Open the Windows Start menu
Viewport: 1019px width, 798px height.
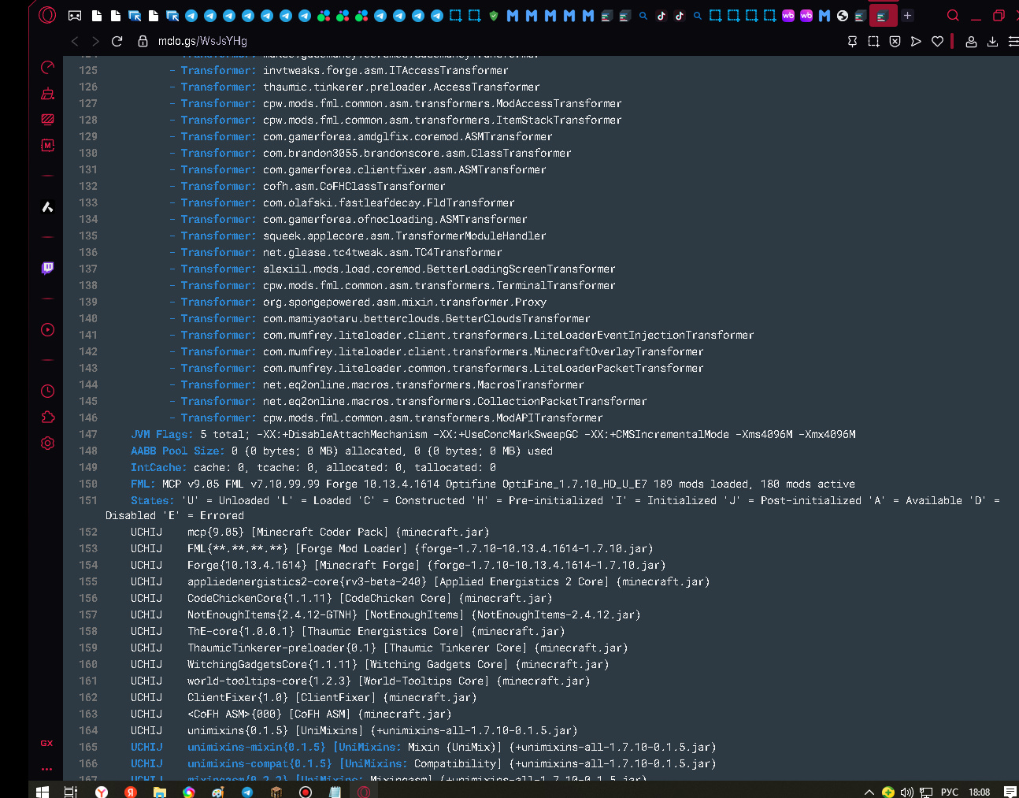[43, 792]
